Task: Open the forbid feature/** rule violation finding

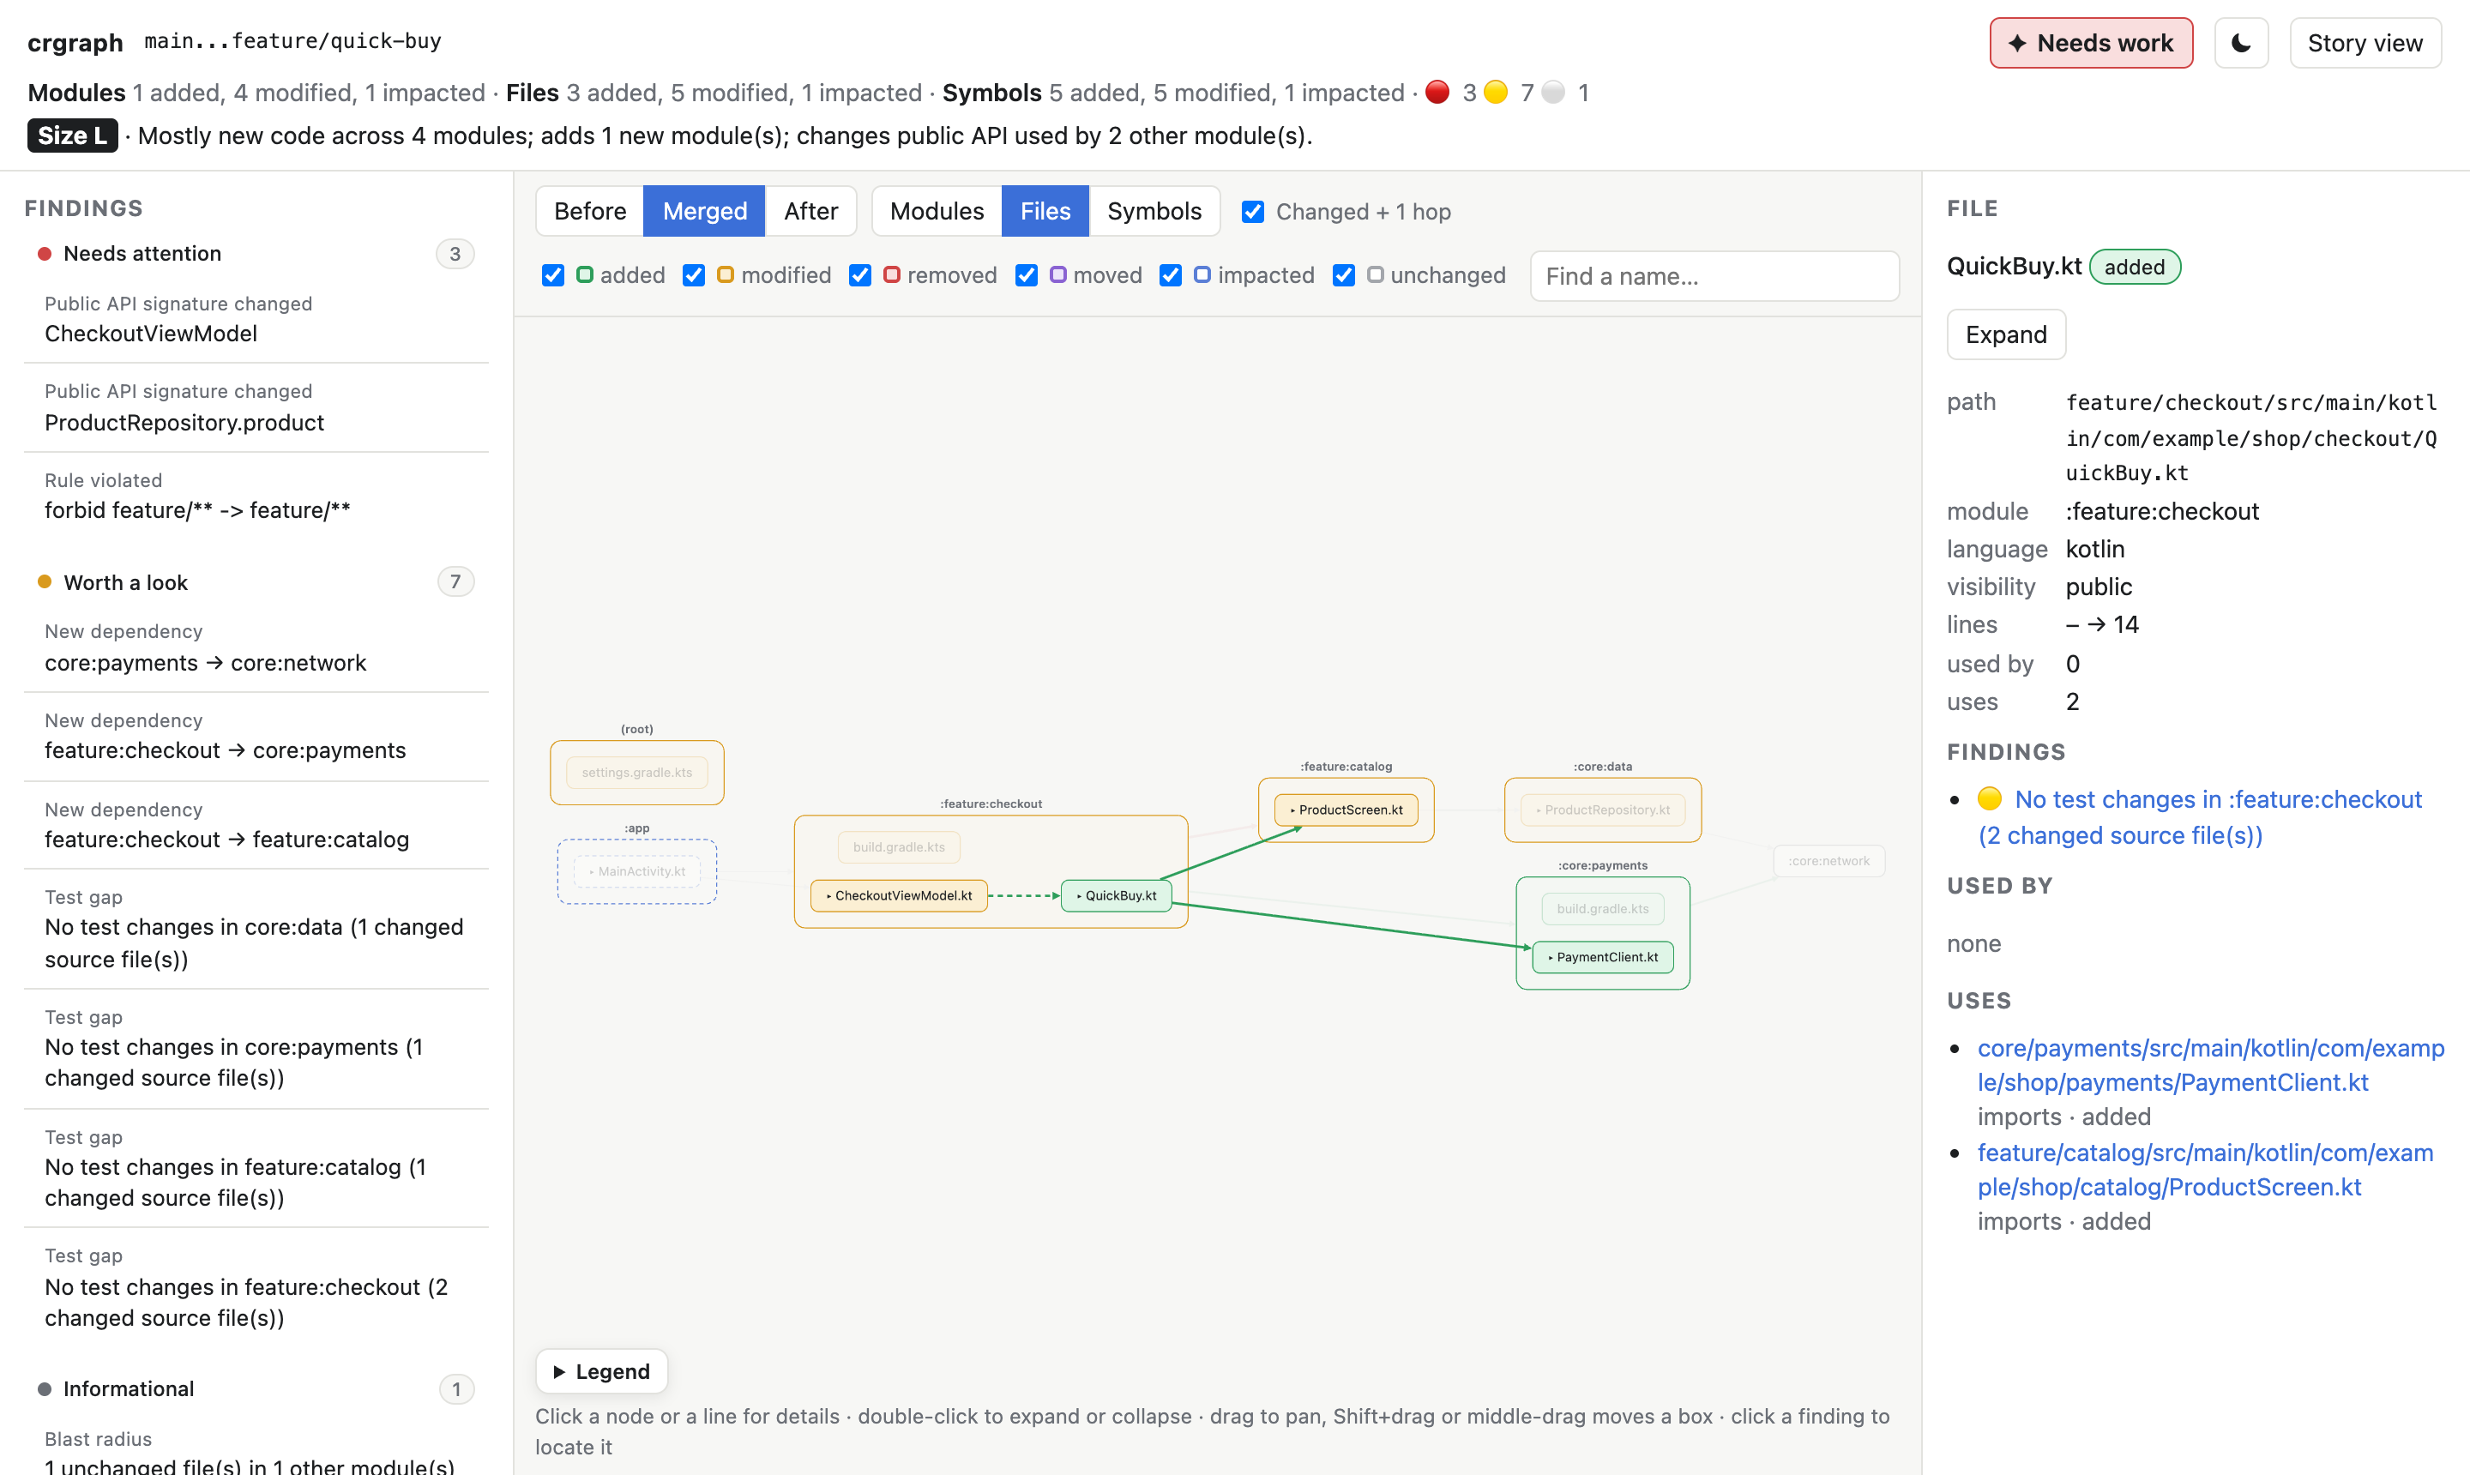Action: click(x=256, y=496)
